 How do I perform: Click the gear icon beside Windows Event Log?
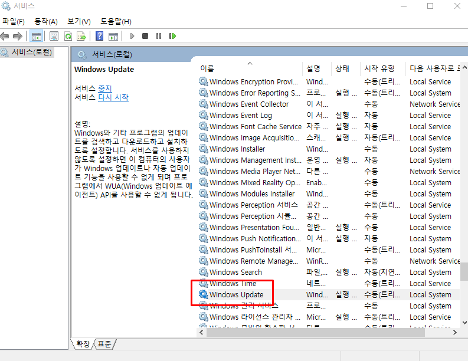coord(203,115)
